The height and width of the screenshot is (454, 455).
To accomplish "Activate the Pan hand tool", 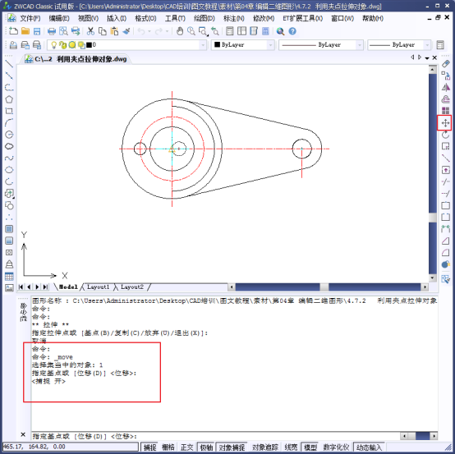I will [x=180, y=31].
